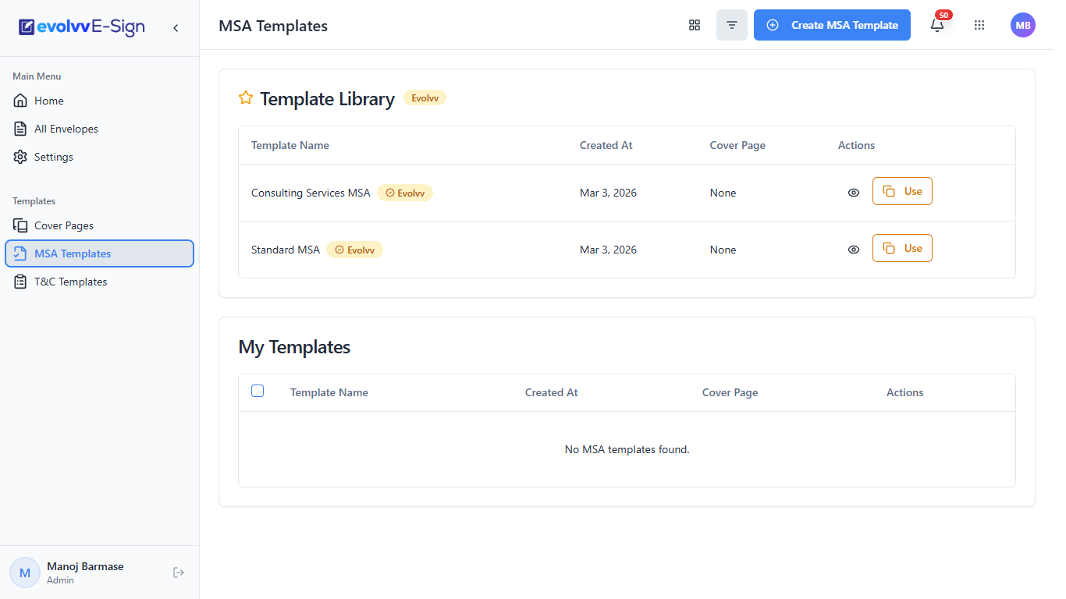Click the My Templates heading
Viewport: 1066px width, 599px height.
294,347
